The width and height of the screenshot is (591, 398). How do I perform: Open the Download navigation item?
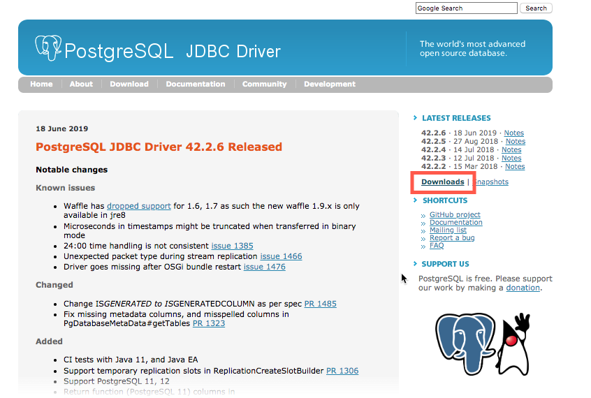click(129, 84)
